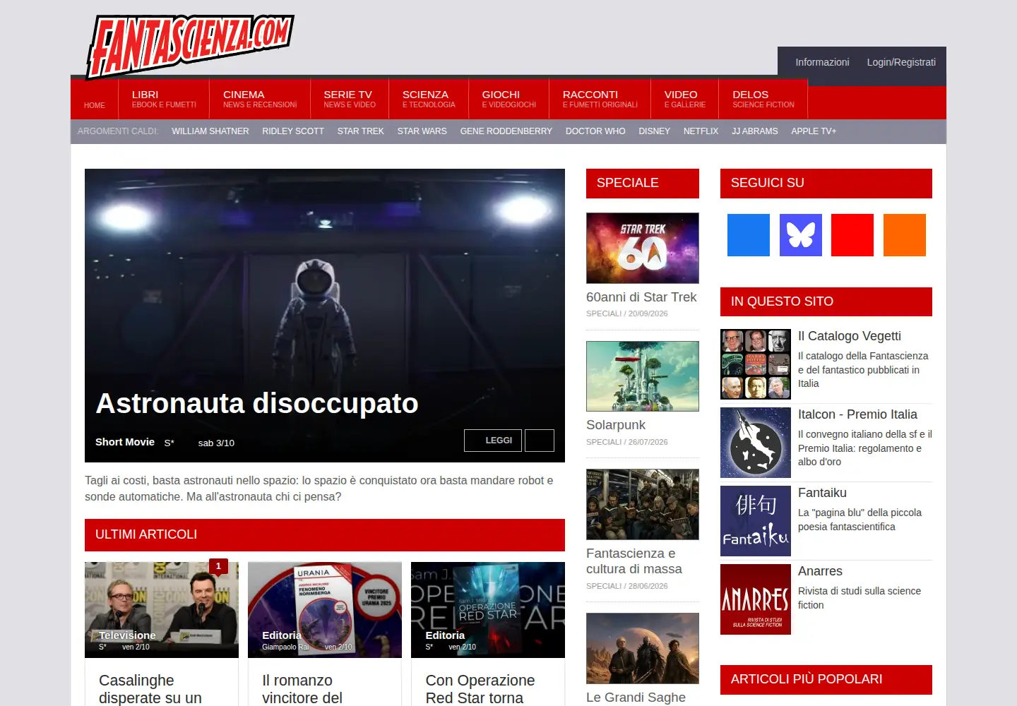Open the red social square under Seguici Su
The width and height of the screenshot is (1017, 706).
pyautogui.click(x=852, y=235)
